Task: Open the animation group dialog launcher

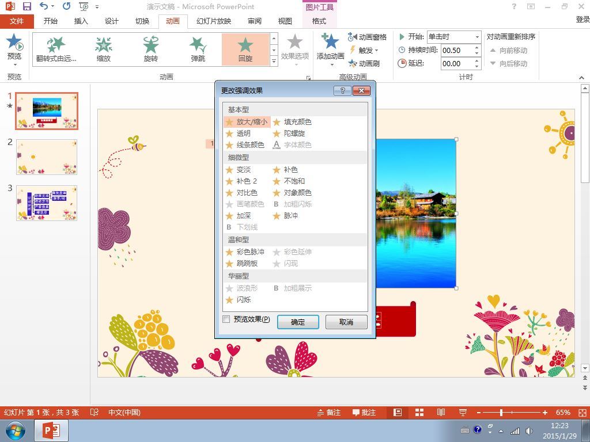Action: [x=309, y=78]
